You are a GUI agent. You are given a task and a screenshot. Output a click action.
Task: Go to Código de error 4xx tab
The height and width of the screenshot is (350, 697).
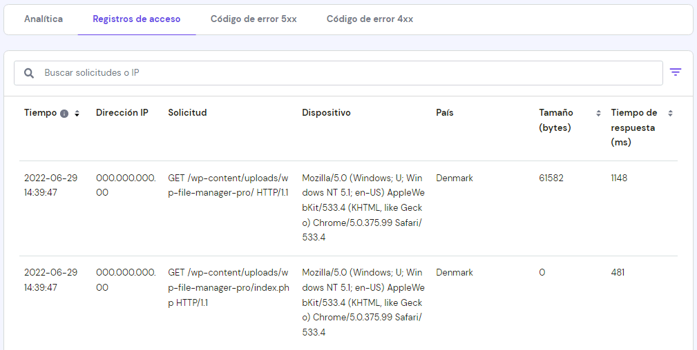coord(370,19)
